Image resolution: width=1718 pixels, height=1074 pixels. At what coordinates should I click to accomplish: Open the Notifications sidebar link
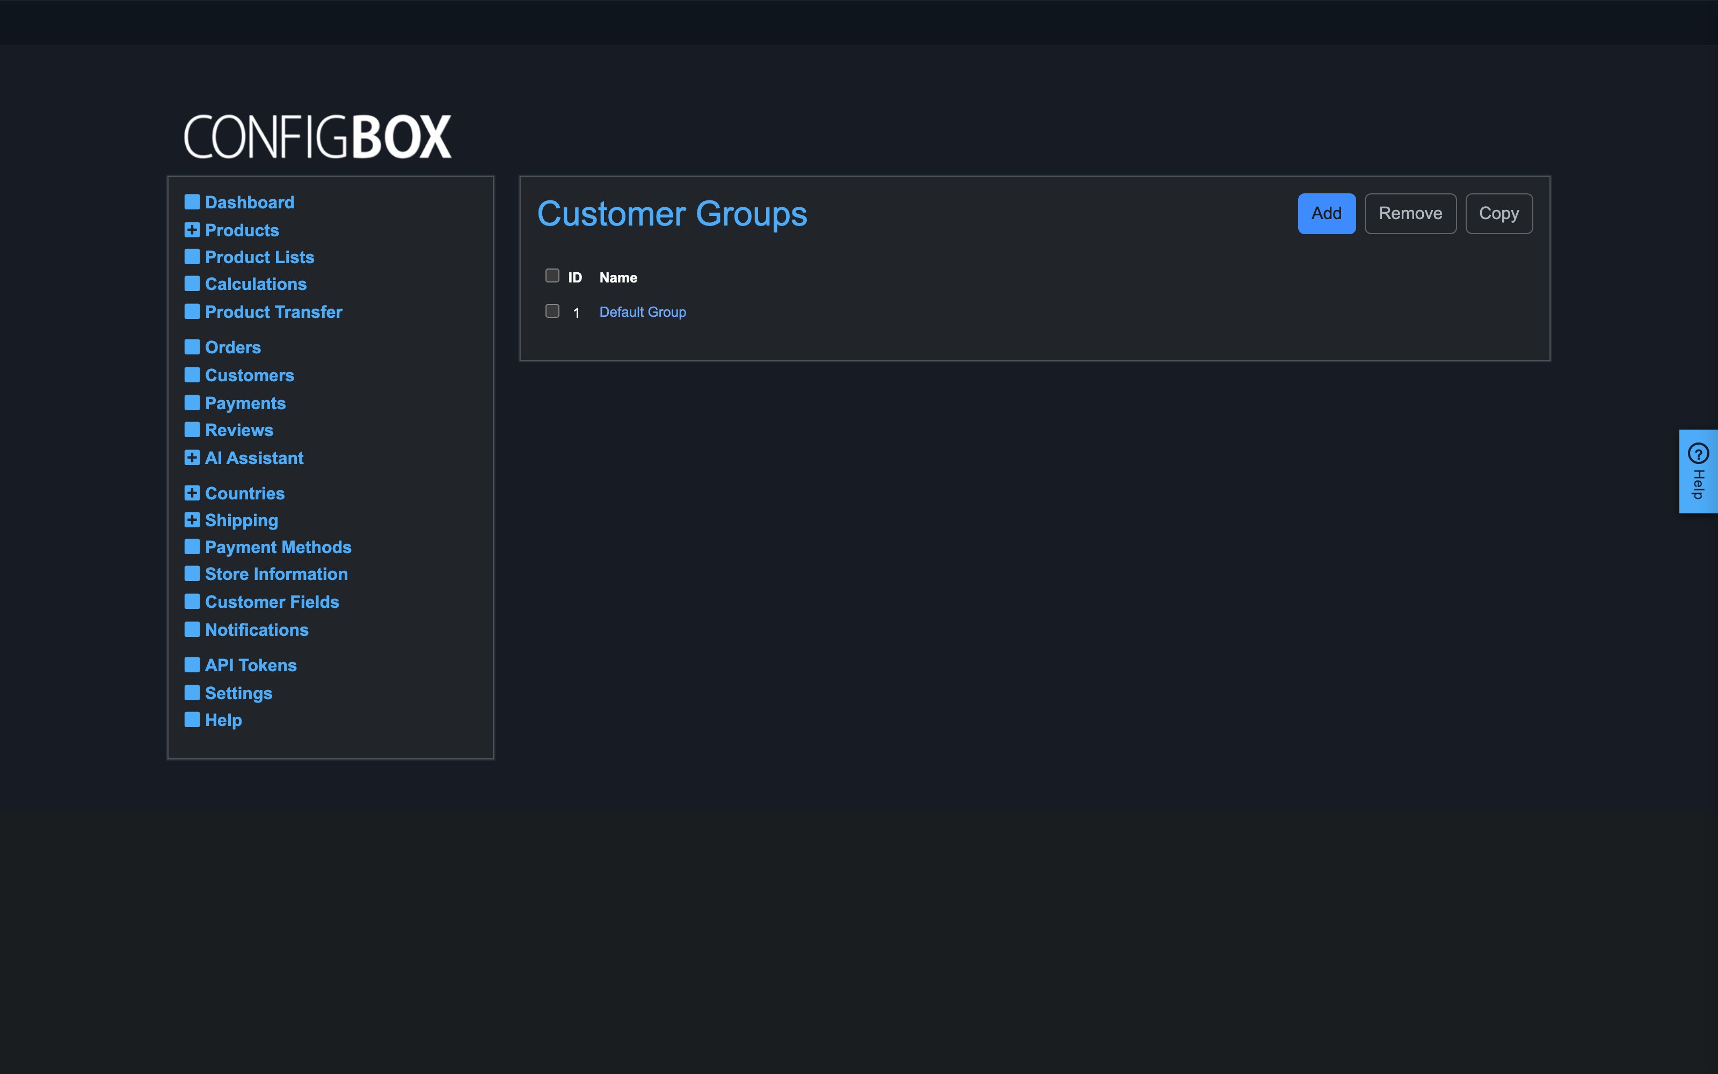pyautogui.click(x=257, y=630)
